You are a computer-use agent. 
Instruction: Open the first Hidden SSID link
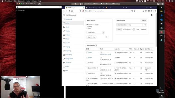coord(90,52)
